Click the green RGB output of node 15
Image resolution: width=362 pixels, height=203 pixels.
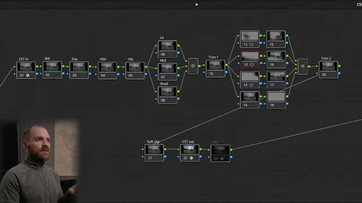(287, 36)
